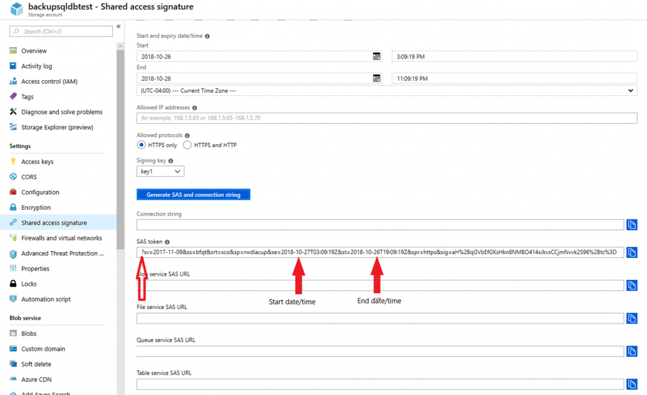This screenshot has width=647, height=395.
Task: Click the Storage Explorer icon
Action: click(x=13, y=126)
